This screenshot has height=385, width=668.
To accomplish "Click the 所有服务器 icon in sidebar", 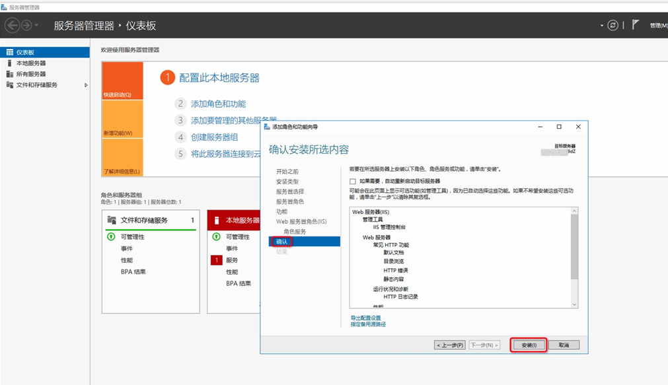I will click(9, 74).
